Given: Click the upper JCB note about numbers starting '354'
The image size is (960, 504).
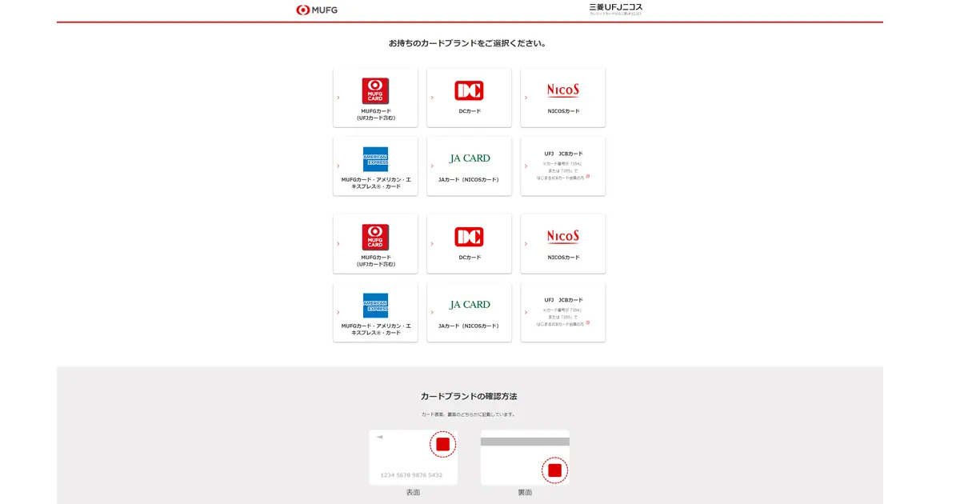Looking at the screenshot, I should coord(562,170).
